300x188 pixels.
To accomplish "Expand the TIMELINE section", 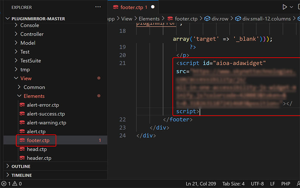I will [8, 175].
